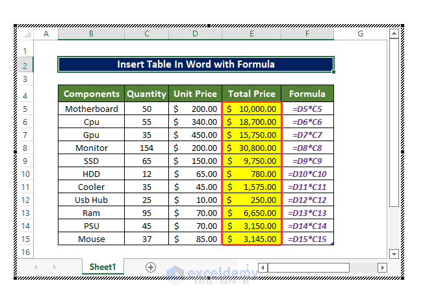Select the Cooler cell
425x296 pixels.
[x=92, y=187]
